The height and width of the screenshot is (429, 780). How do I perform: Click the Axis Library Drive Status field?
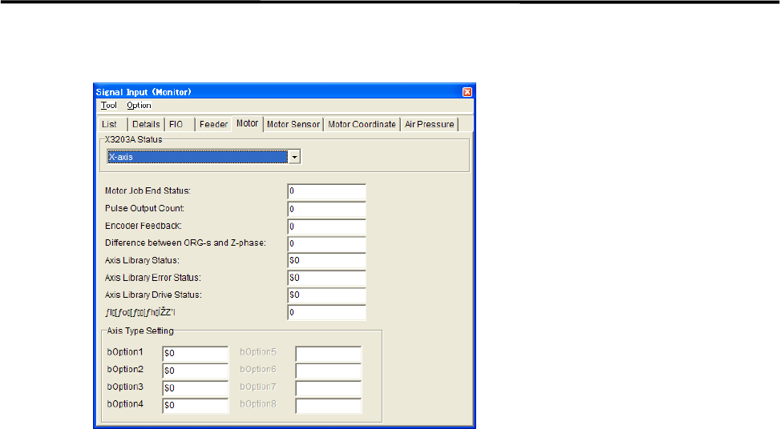(x=326, y=295)
